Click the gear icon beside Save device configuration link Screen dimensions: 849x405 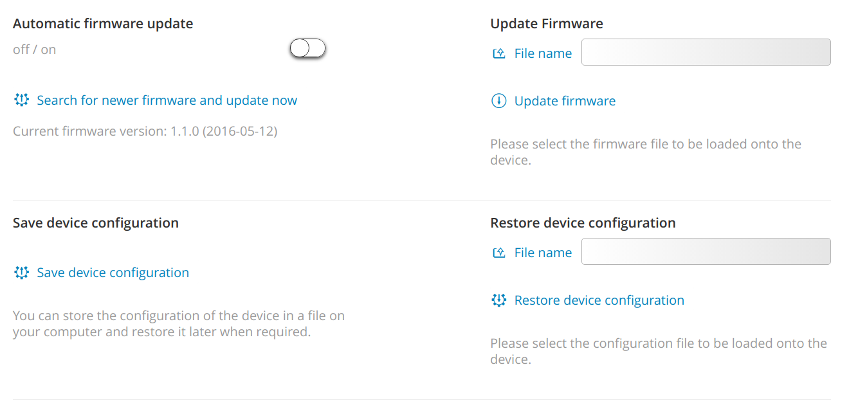(x=22, y=273)
